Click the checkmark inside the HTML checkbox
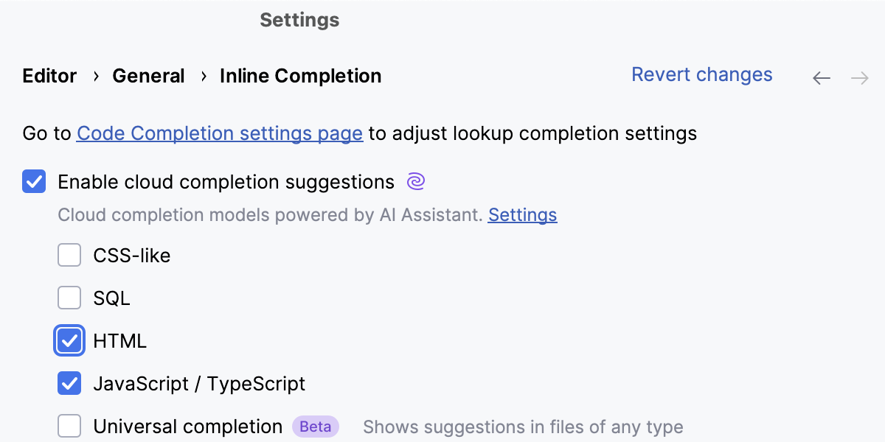The width and height of the screenshot is (885, 442). coord(69,340)
